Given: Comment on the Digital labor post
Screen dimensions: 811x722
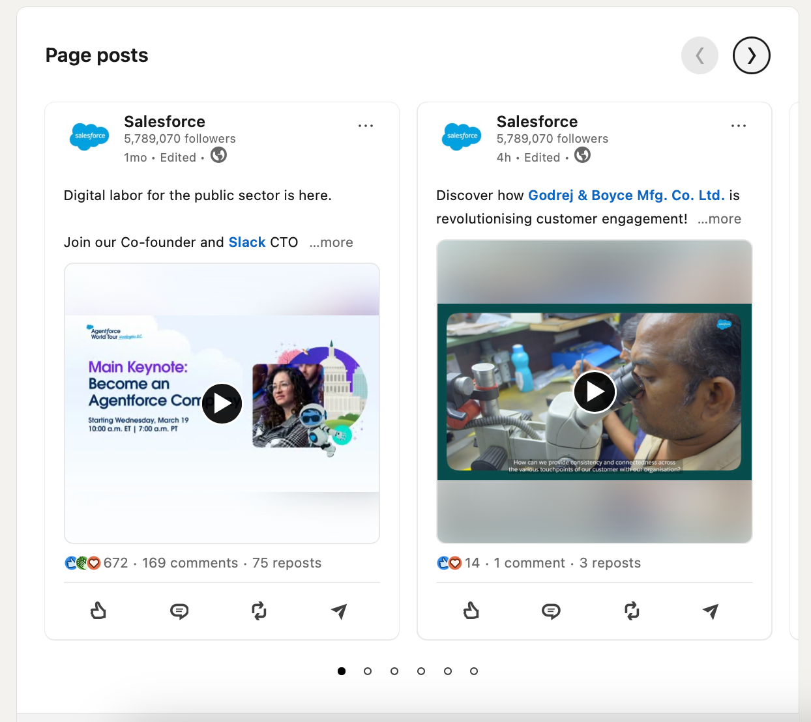Looking at the screenshot, I should click(x=179, y=611).
